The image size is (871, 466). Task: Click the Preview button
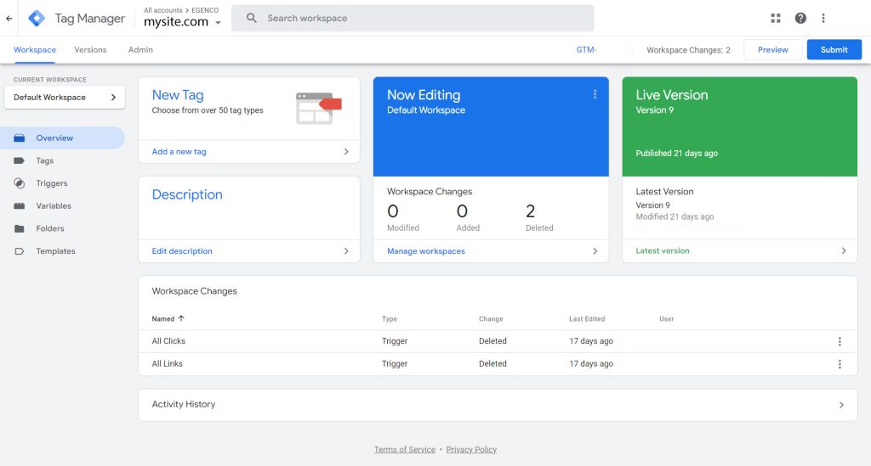(772, 50)
